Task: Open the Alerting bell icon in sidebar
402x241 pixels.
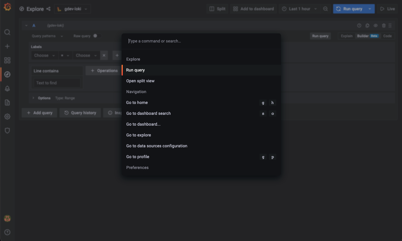Action: pyautogui.click(x=7, y=89)
